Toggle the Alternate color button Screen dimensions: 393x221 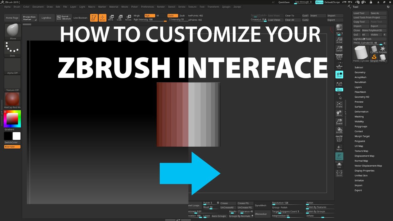[12, 147]
